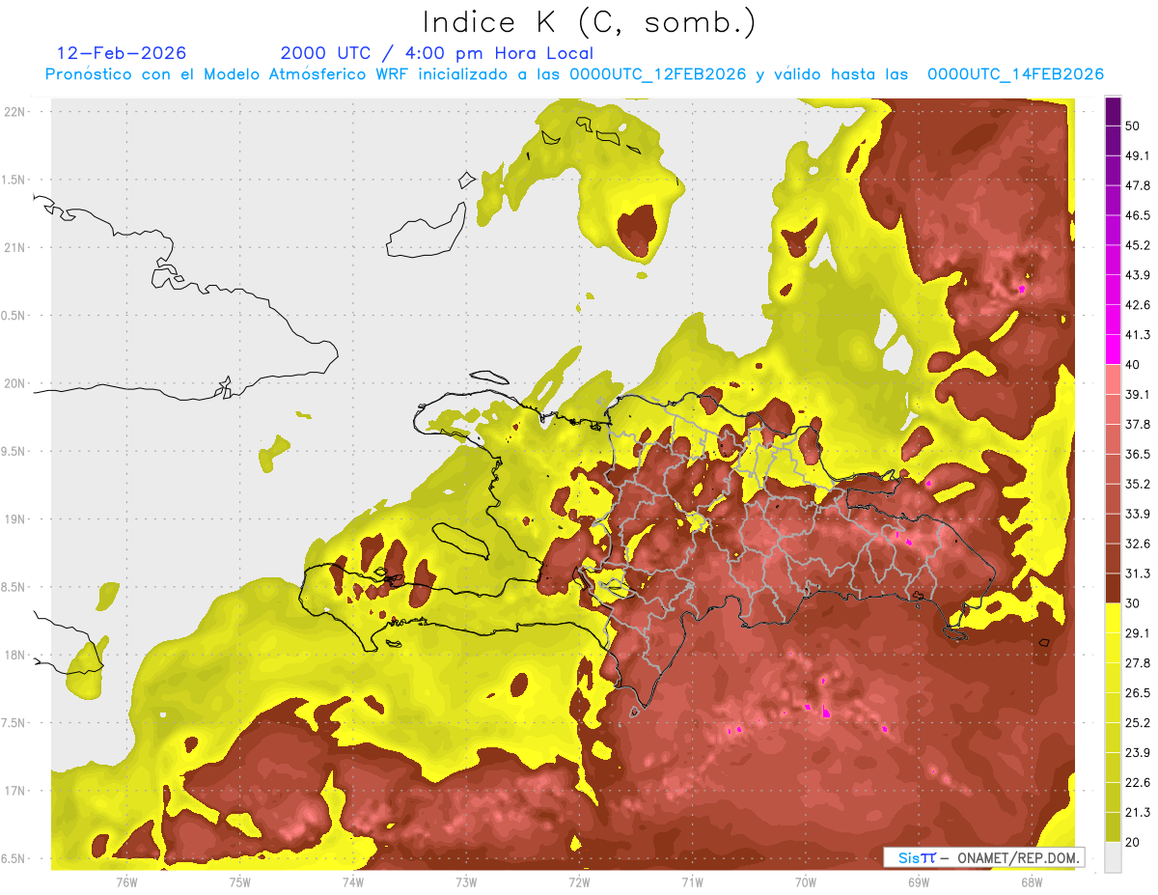Screen dimensions: 1158x895
Task: Click the 21N latitude axis label
Action: [x=16, y=248]
